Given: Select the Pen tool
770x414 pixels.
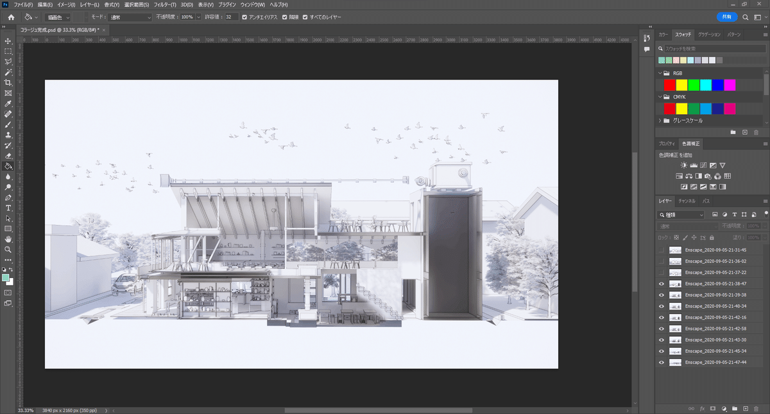Looking at the screenshot, I should [x=8, y=197].
